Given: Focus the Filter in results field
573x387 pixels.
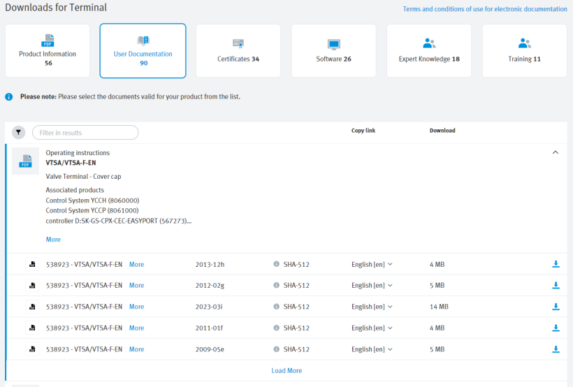Looking at the screenshot, I should click(85, 133).
